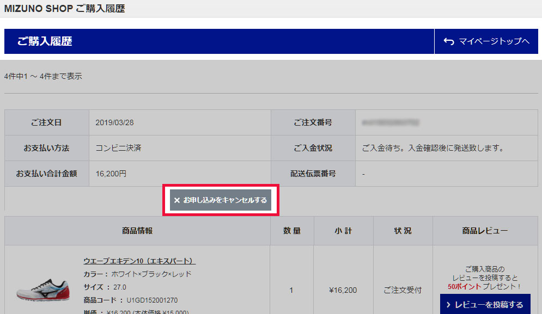Click the chevron icon on レビューを投稿する
The image size is (542, 314).
[x=448, y=305]
